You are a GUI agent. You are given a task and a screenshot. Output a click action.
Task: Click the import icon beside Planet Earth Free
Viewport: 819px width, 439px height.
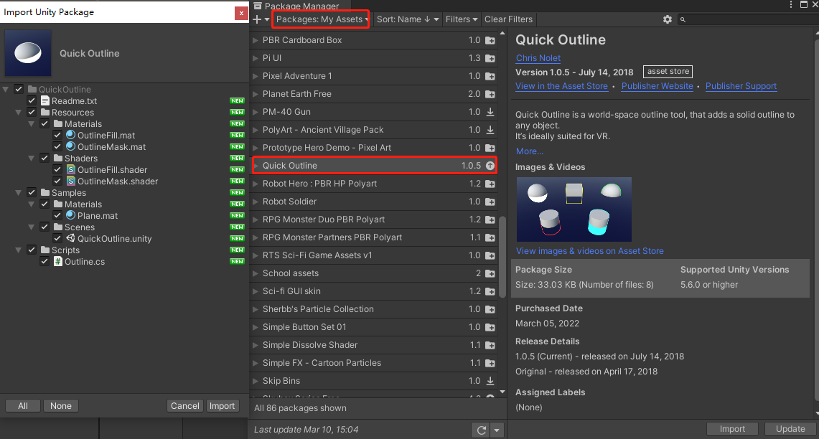point(490,95)
